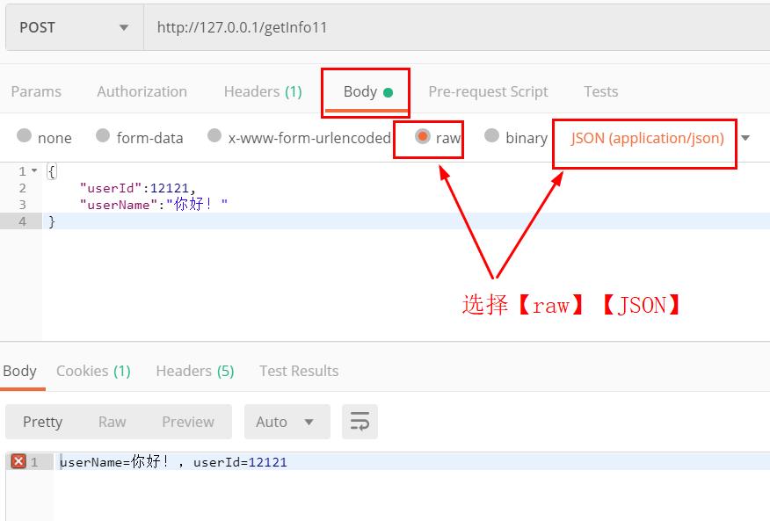The width and height of the screenshot is (770, 521).
Task: View the Cookies (1) response tab
Action: click(x=93, y=371)
